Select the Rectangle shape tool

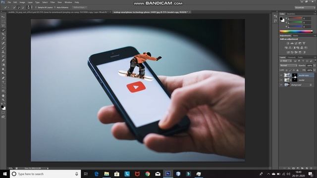[3, 91]
